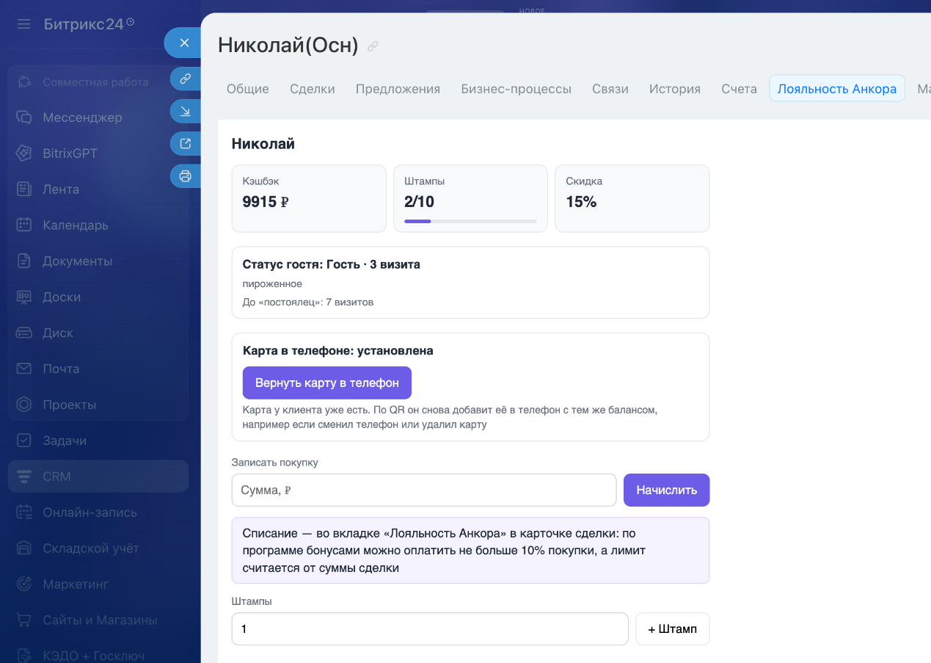Image resolution: width=931 pixels, height=663 pixels.
Task: Click the Маркетинг target icon
Action: (24, 584)
